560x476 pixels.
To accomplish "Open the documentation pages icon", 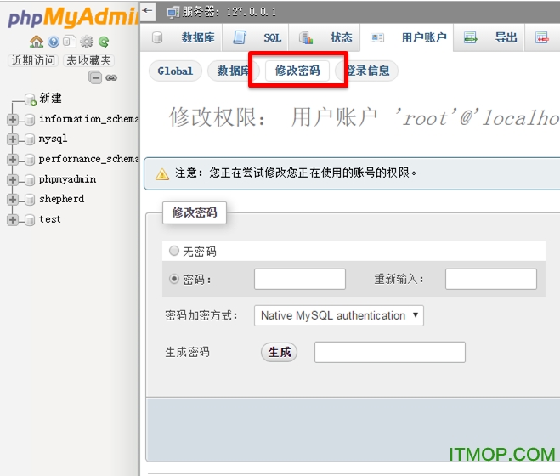I will (70, 42).
